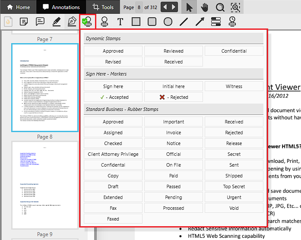301x240 pixels.
Task: Activate the hand pan tool
Action: (205, 7)
